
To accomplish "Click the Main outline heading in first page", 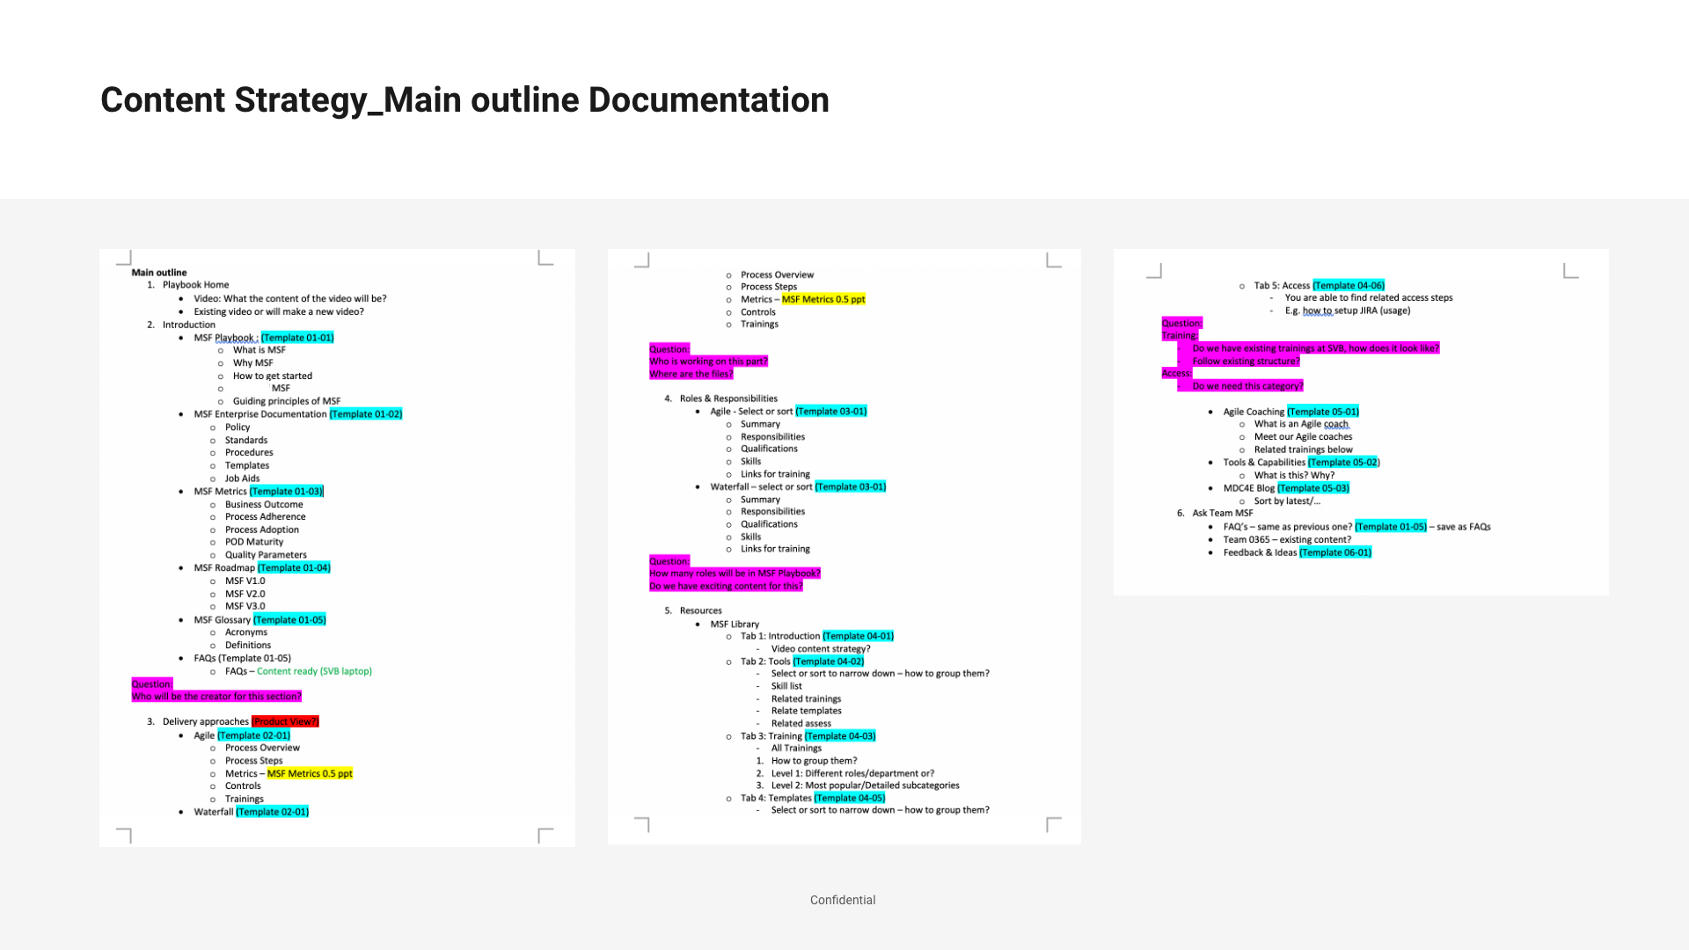I will pos(159,273).
